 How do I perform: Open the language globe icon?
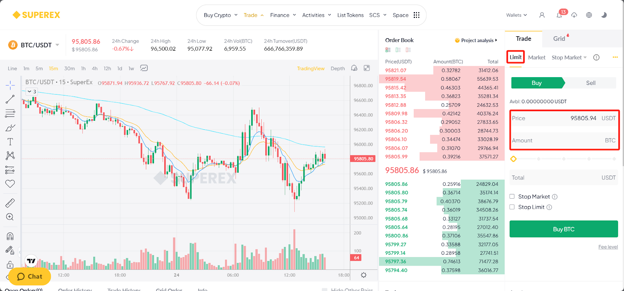click(x=589, y=15)
